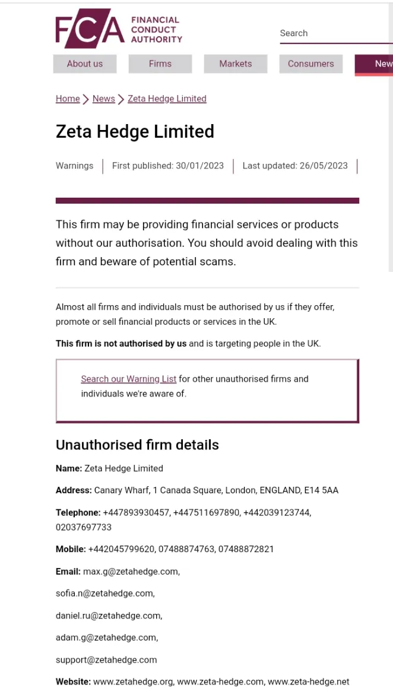Open the Consumers section
The image size is (393, 691).
point(310,64)
